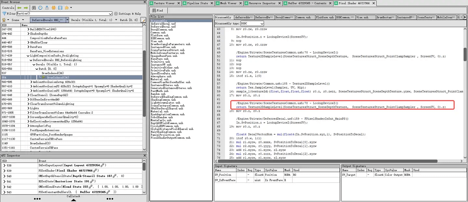Click link icon after Depth-Stencil State 187
This screenshot has height=202, width=468.
coord(114,176)
